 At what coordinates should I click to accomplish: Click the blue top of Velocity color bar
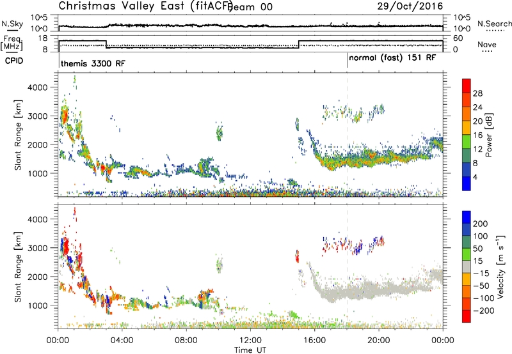point(467,217)
